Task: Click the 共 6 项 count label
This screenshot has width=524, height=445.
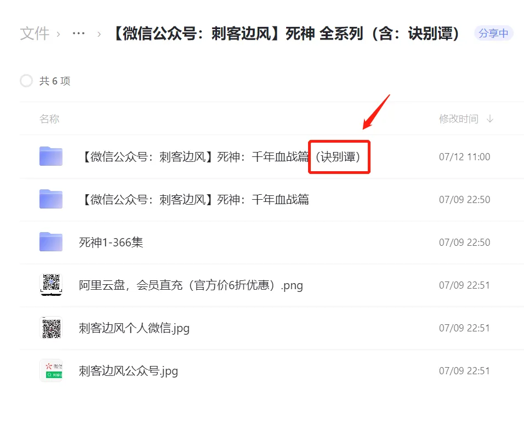Action: (55, 81)
